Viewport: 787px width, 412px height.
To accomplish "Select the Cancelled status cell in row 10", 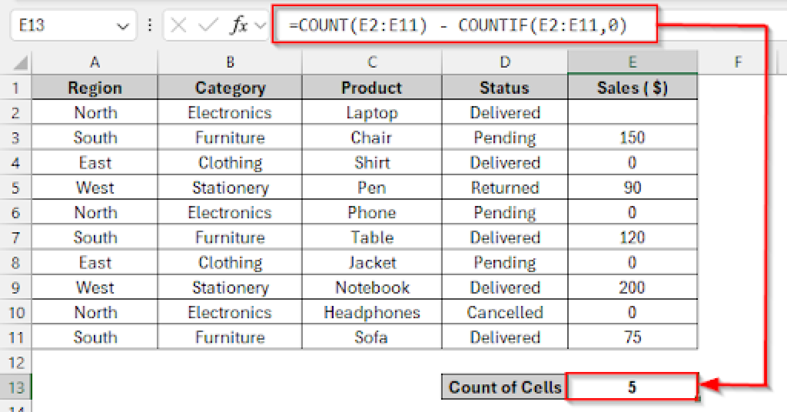I will point(505,312).
